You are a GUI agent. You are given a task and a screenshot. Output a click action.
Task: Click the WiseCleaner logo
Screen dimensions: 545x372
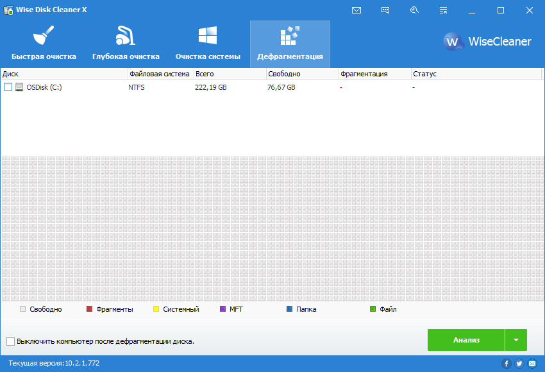487,42
